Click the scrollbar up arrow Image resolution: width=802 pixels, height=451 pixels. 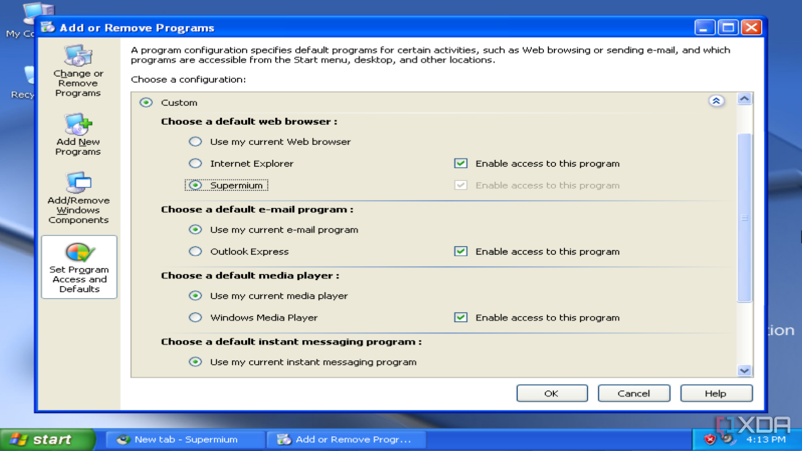click(x=745, y=99)
